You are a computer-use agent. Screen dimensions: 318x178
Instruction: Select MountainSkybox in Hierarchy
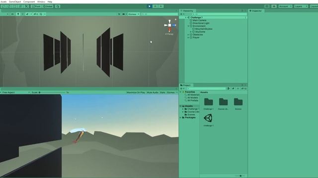[x=204, y=29]
